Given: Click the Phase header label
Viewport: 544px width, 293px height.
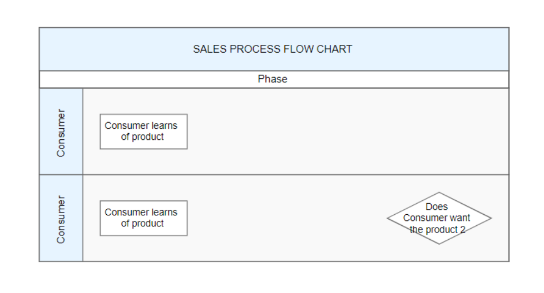Looking at the screenshot, I should click(x=273, y=79).
